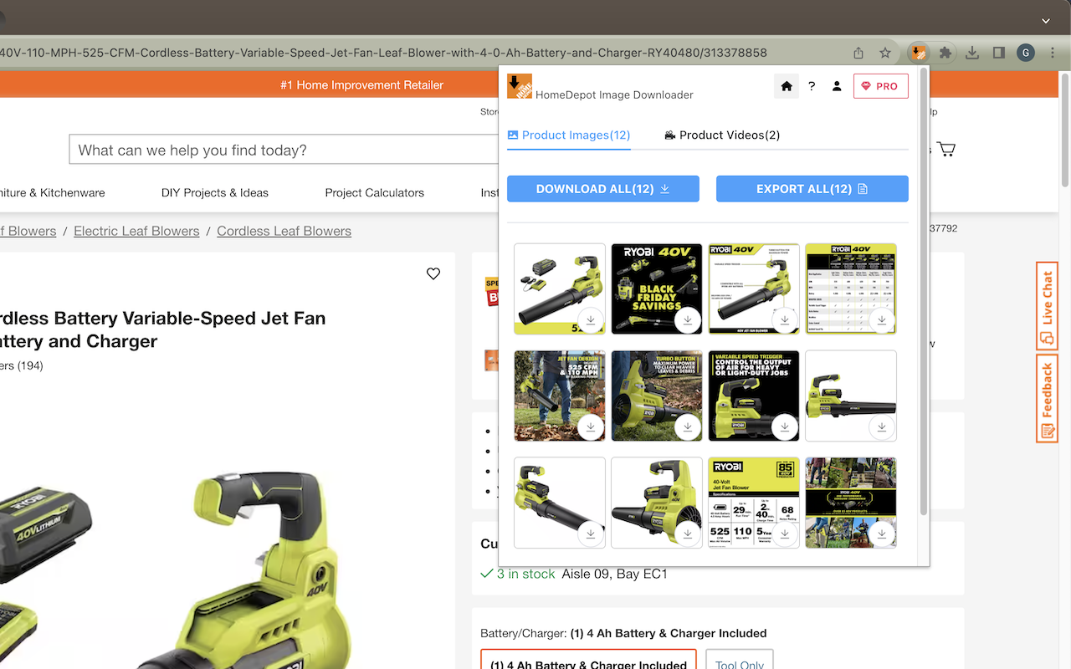Image resolution: width=1071 pixels, height=669 pixels.
Task: Open the Cordless Leaf Blowers breadcrumb link
Action: [284, 231]
